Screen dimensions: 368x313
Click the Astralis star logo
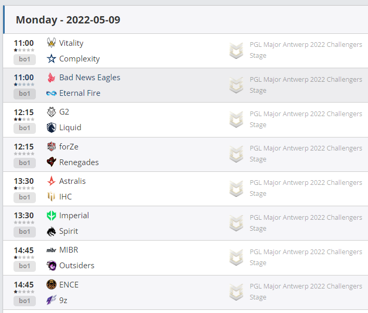click(51, 181)
